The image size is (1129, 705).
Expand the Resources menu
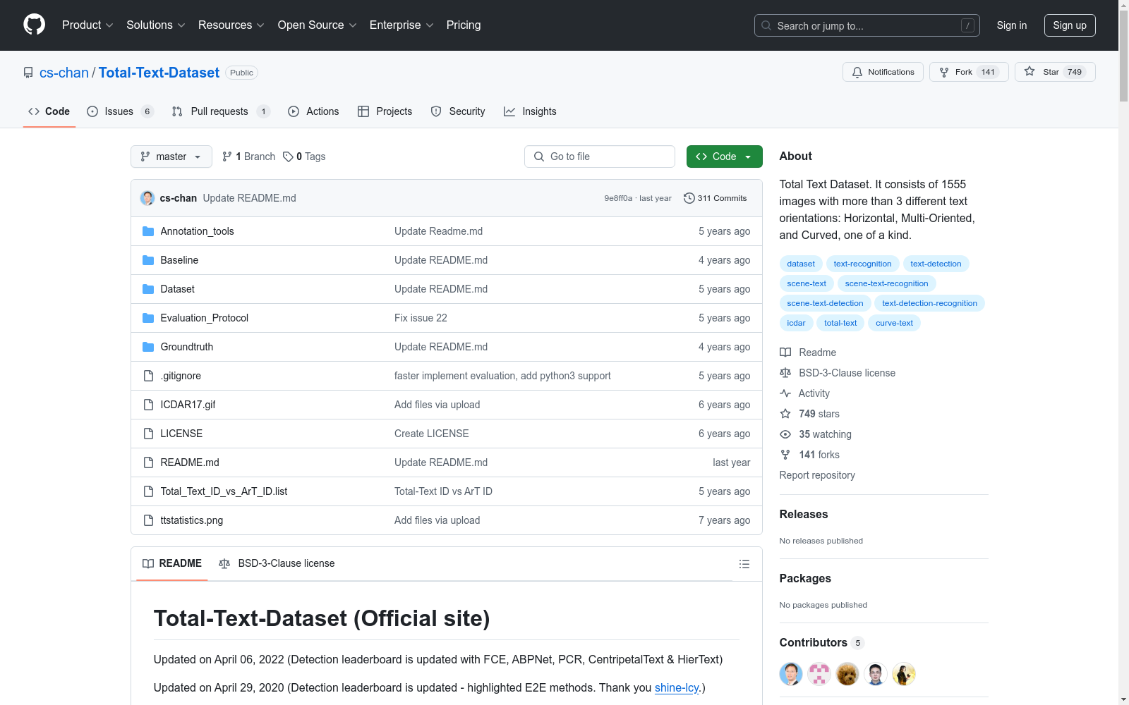231,25
